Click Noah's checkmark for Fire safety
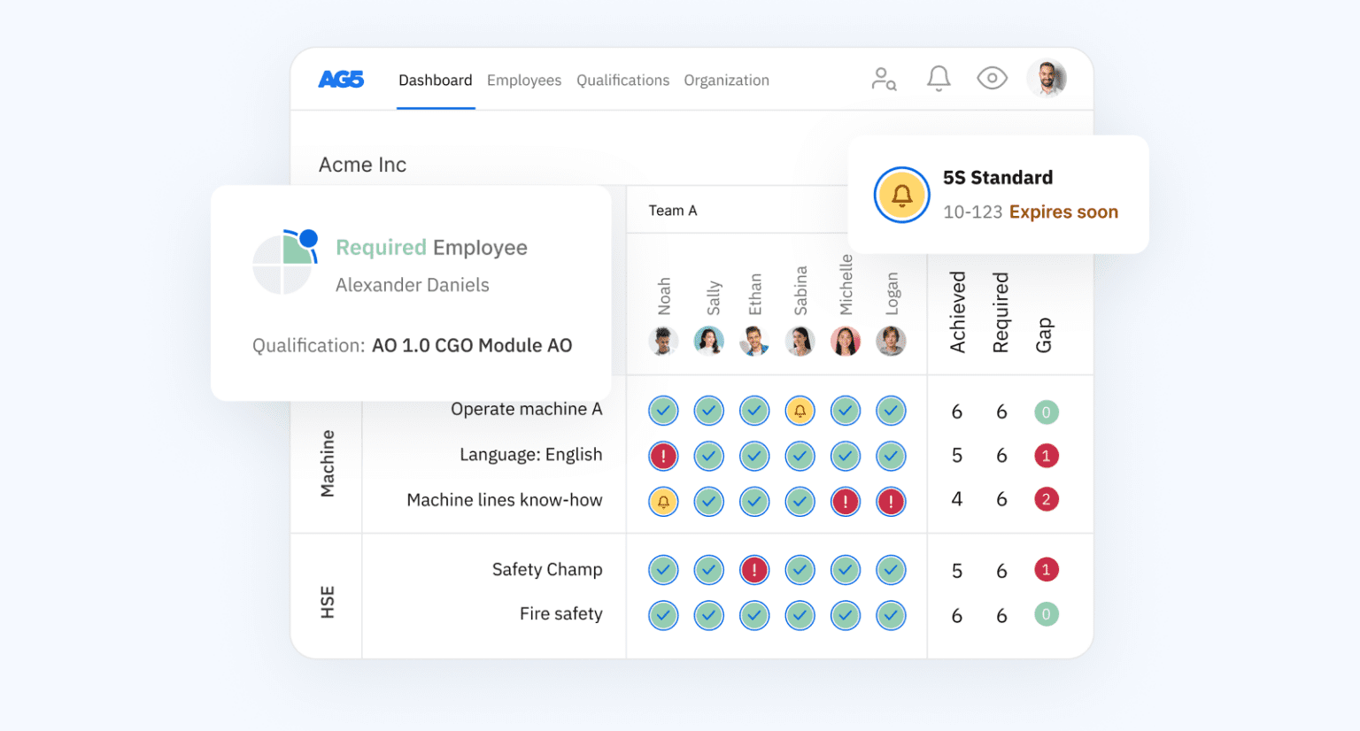 (663, 615)
